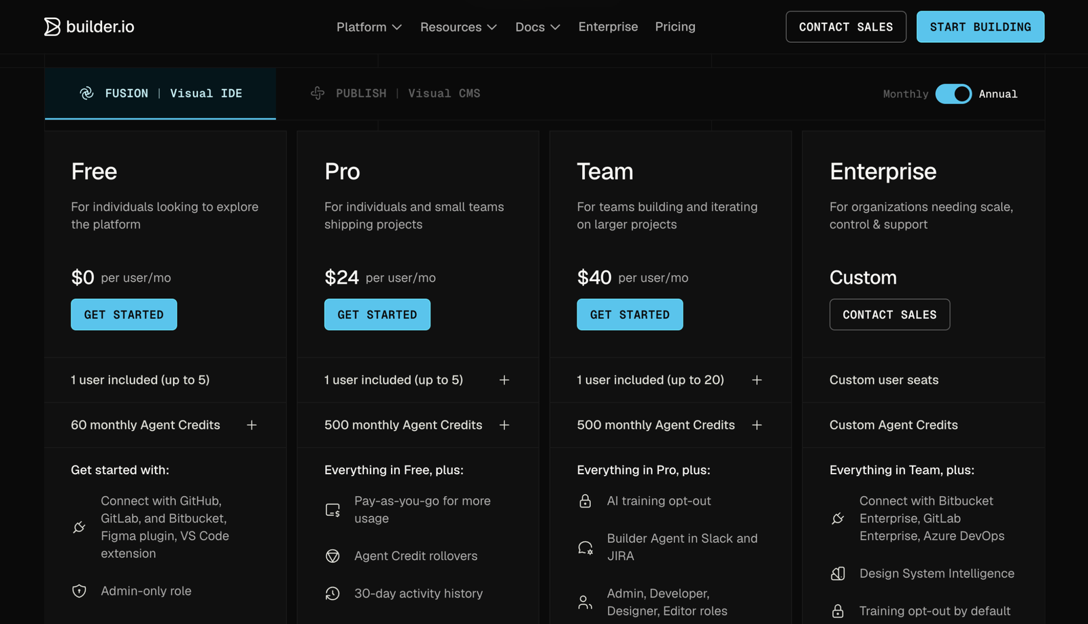1088x624 pixels.
Task: Click the Everything in Team, plus: text
Action: (902, 470)
